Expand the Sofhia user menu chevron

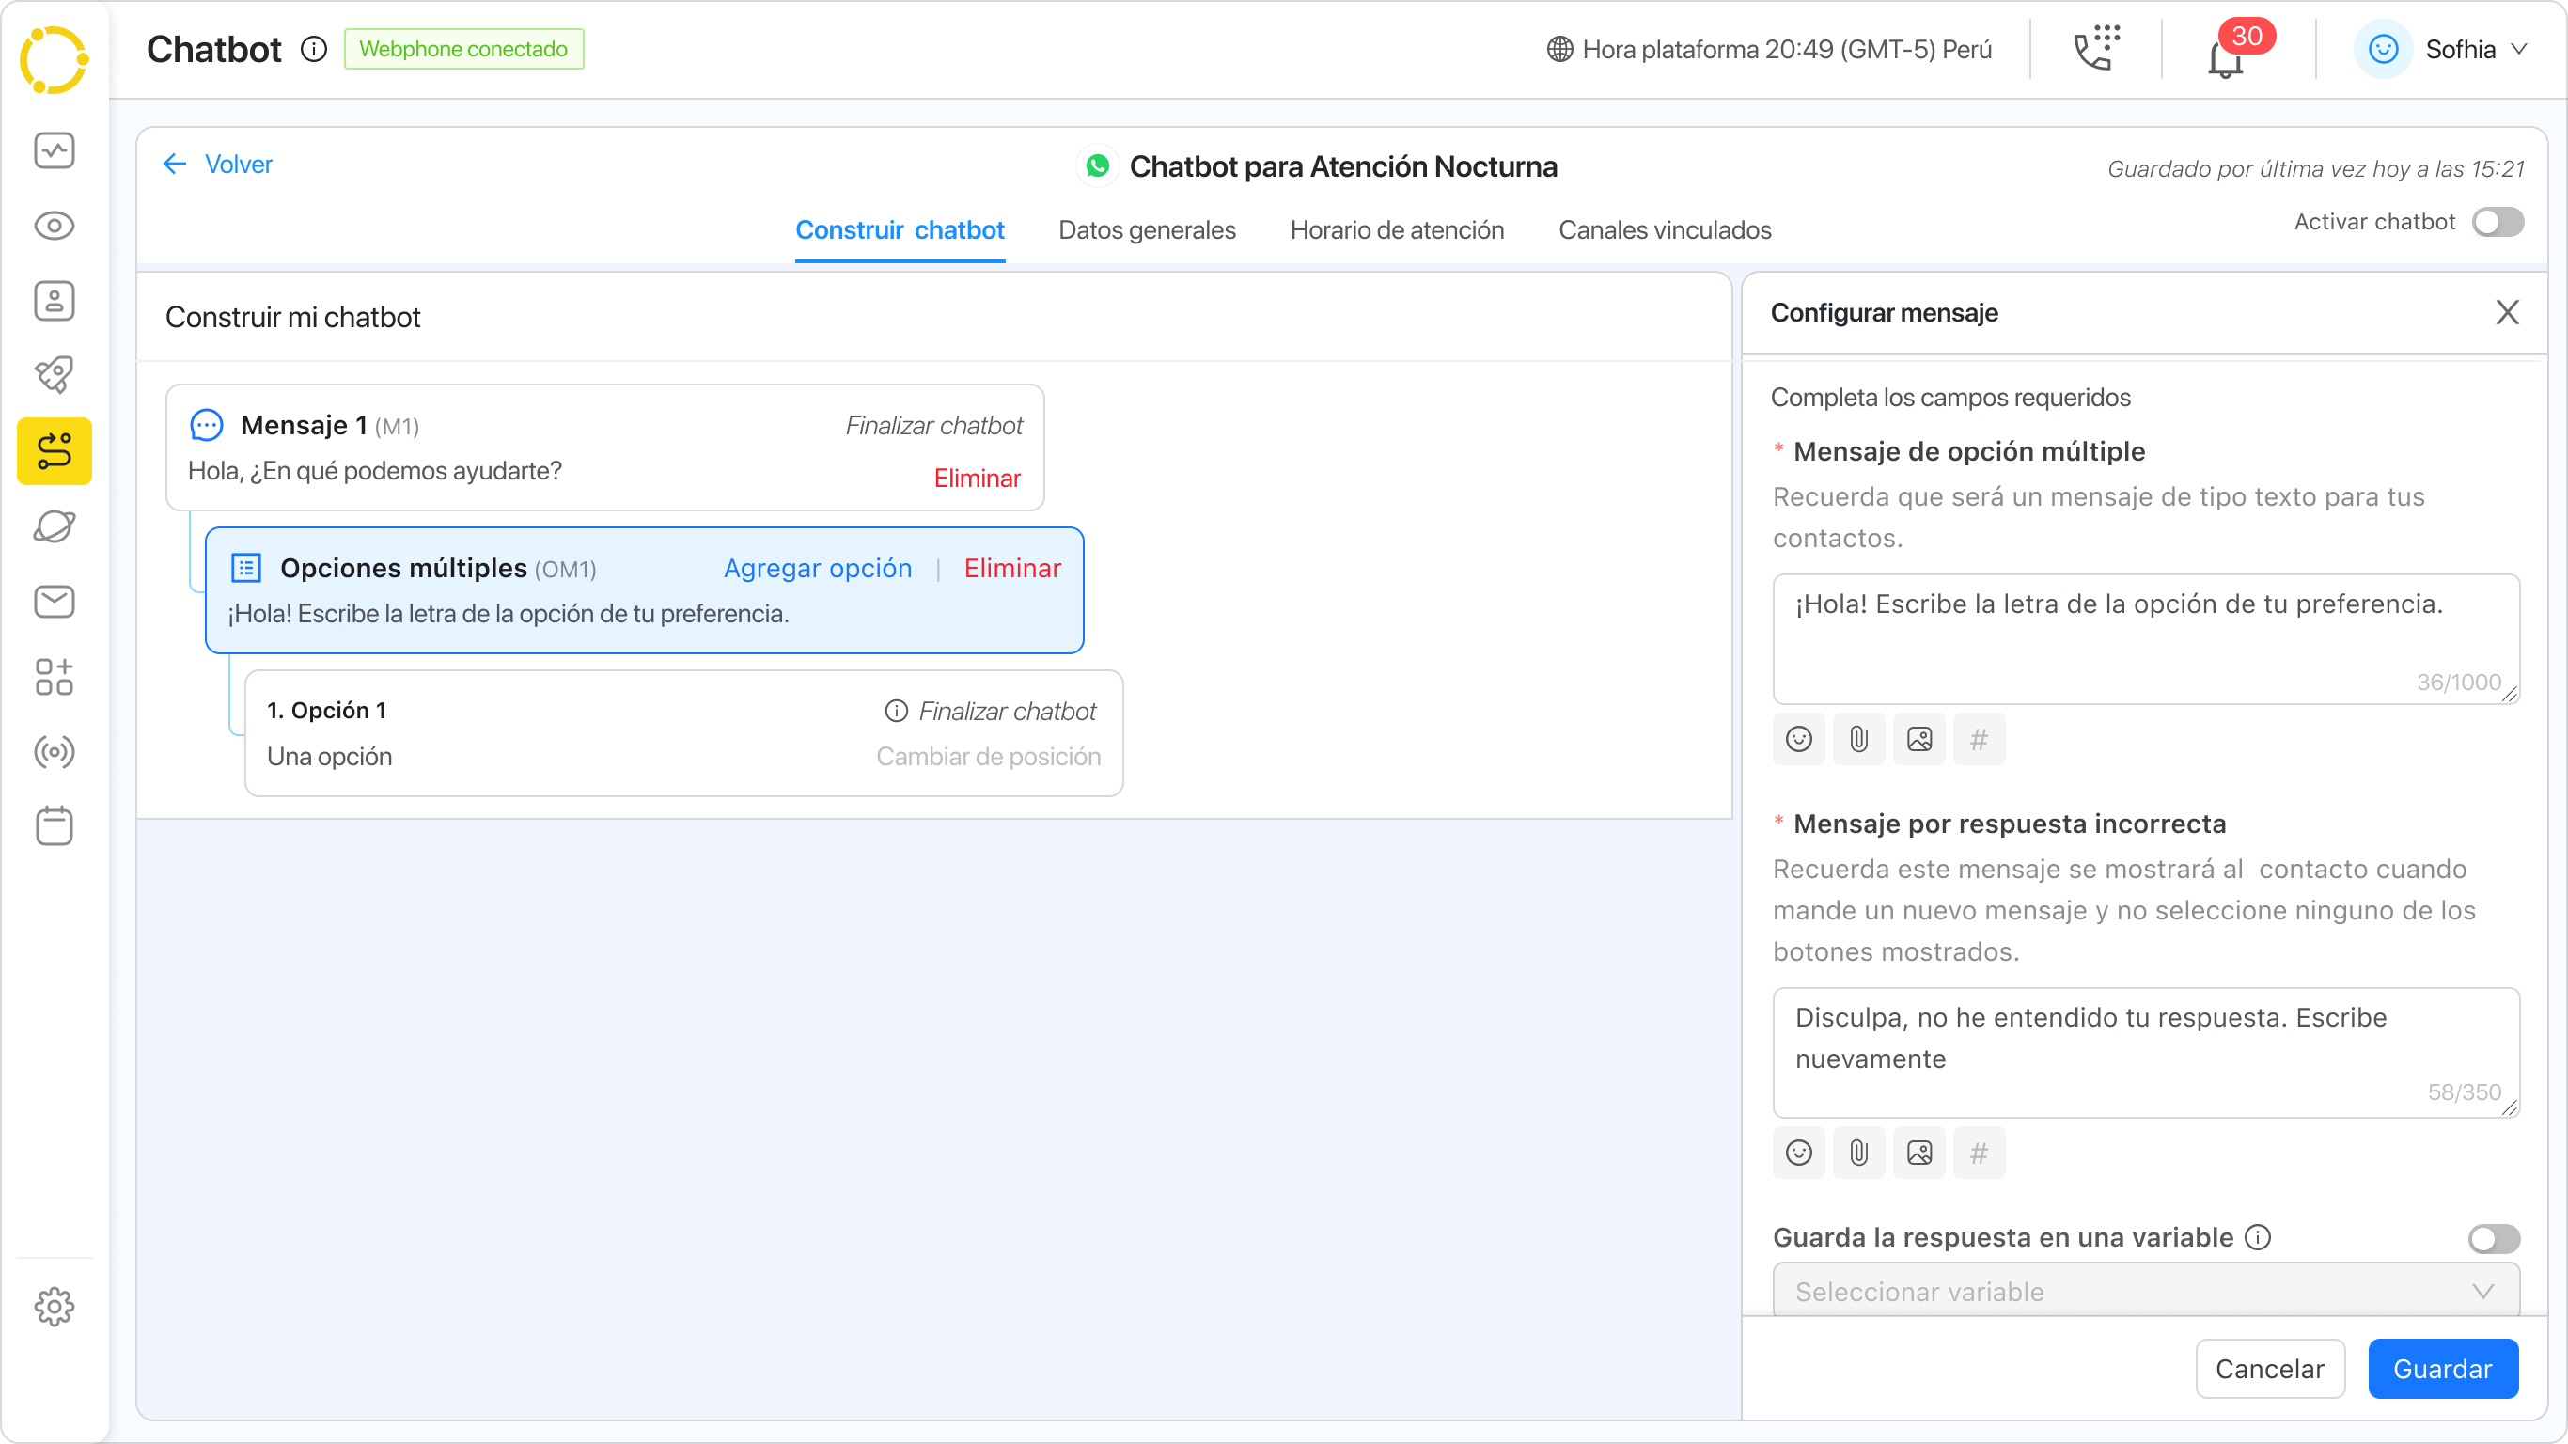pyautogui.click(x=2518, y=49)
